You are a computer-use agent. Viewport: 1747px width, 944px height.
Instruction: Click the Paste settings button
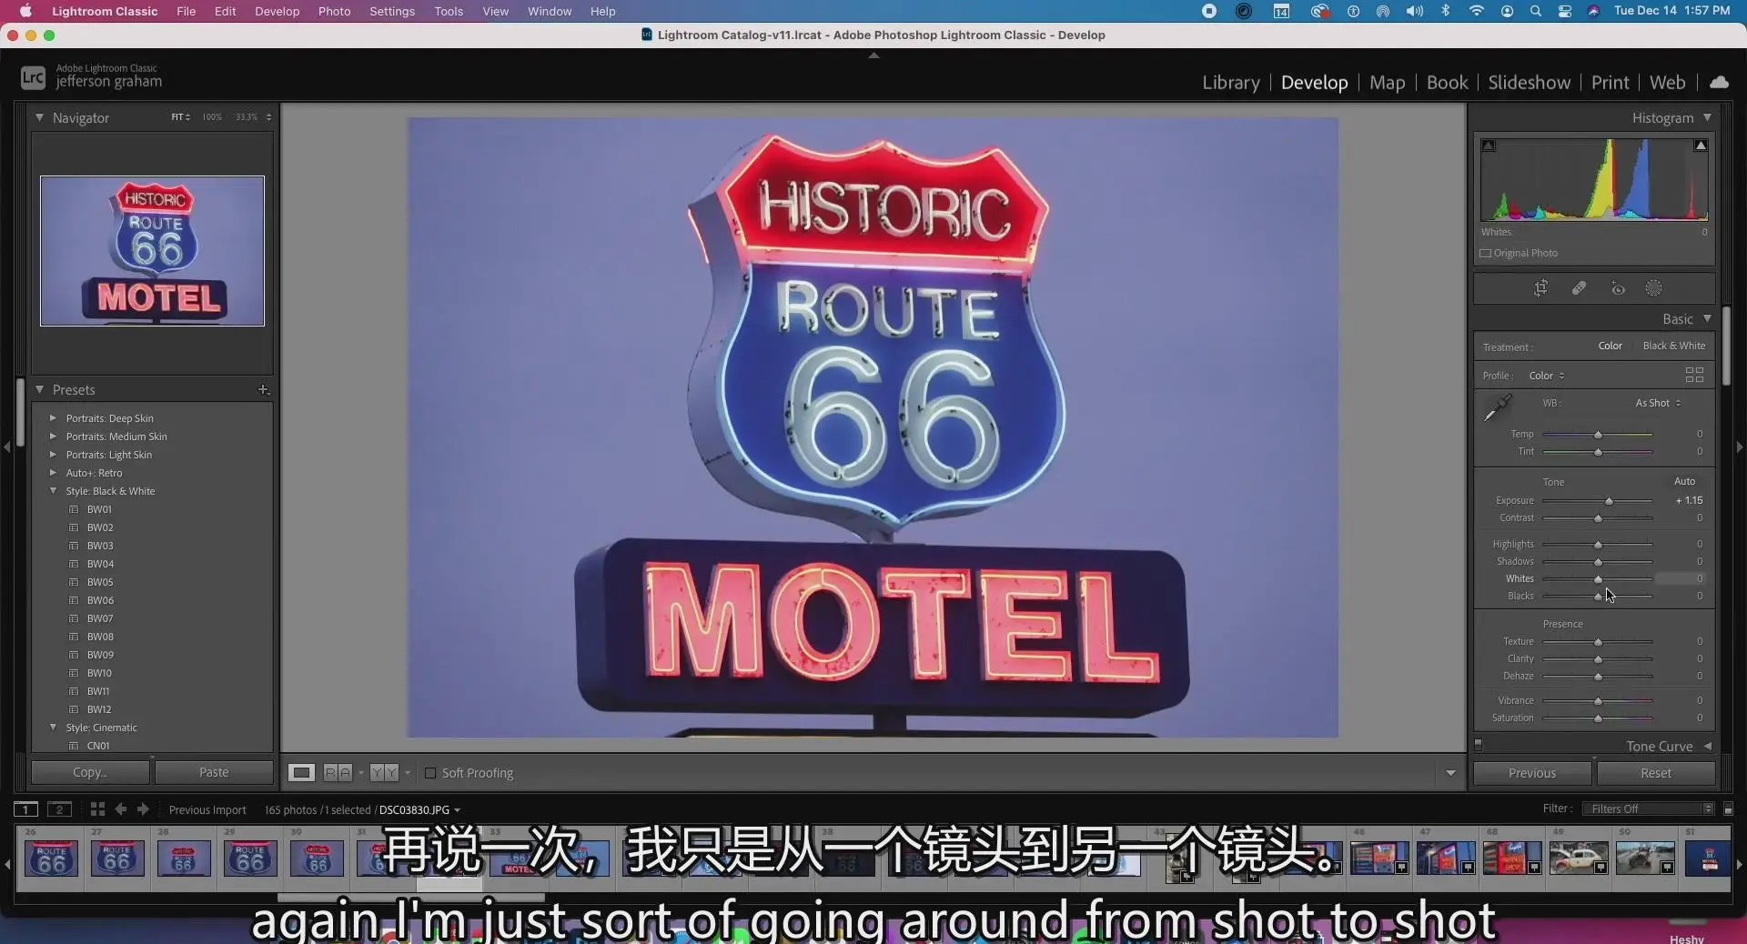214,772
